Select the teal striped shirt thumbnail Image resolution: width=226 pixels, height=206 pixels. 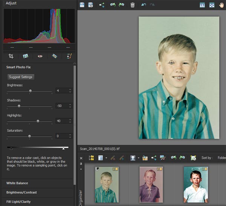coord(107,185)
